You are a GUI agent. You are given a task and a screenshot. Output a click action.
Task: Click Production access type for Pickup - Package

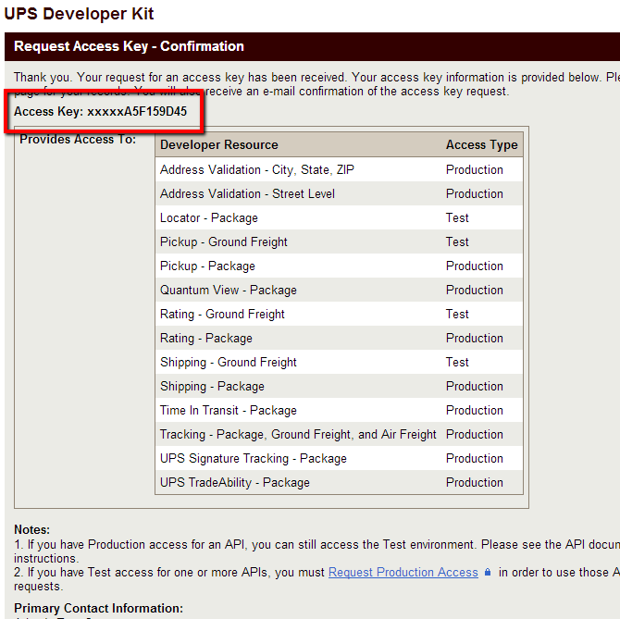[475, 266]
